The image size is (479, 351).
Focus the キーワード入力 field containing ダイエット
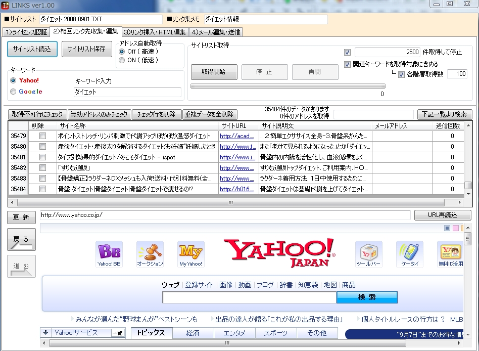point(127,92)
